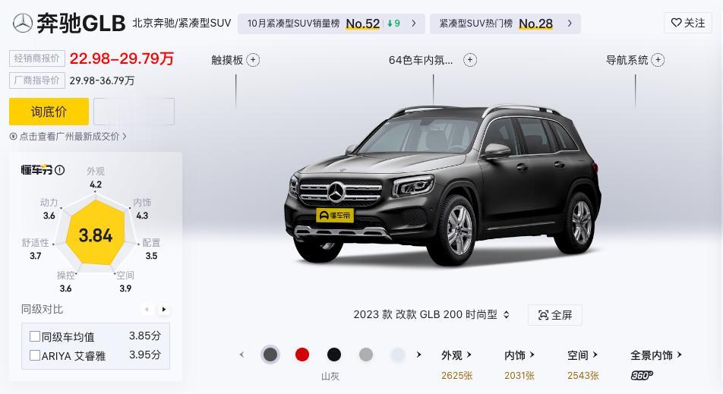Click the 懂车分 info icon
This screenshot has width=723, height=394.
pyautogui.click(x=59, y=170)
